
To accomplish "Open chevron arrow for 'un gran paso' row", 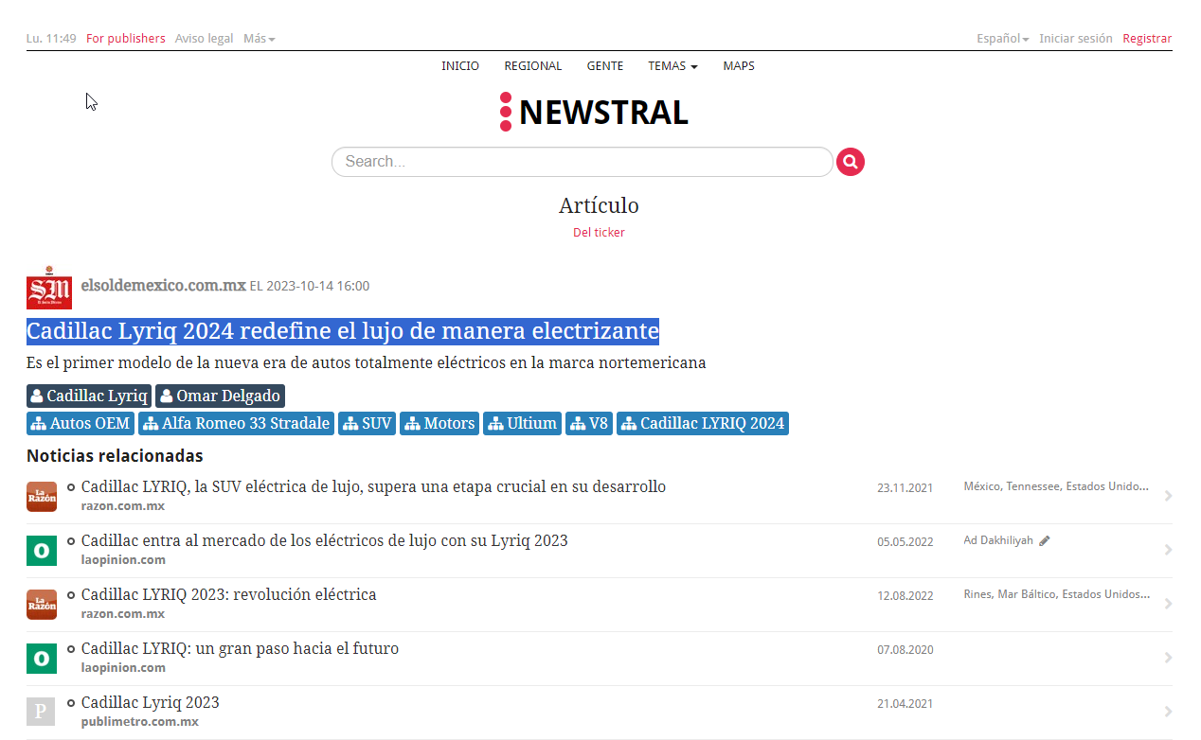I will pos(1168,658).
